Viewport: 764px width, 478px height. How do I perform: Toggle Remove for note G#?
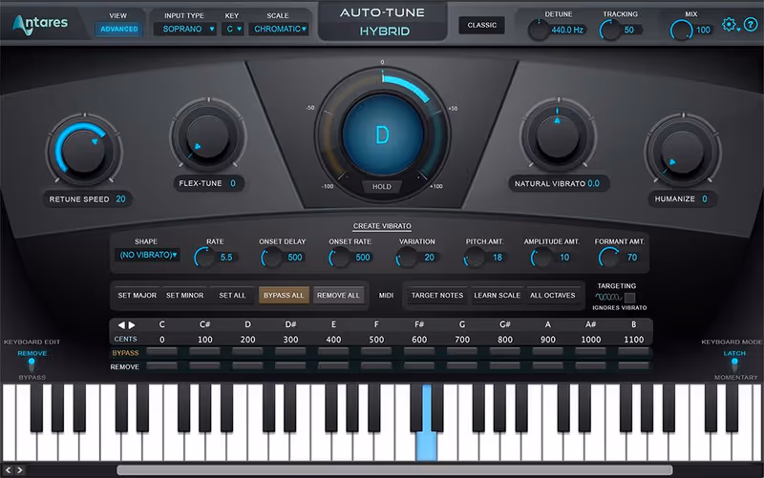[505, 366]
